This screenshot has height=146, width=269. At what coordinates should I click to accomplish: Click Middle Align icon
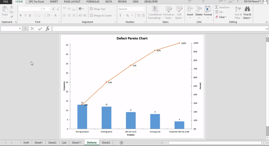[69, 9]
